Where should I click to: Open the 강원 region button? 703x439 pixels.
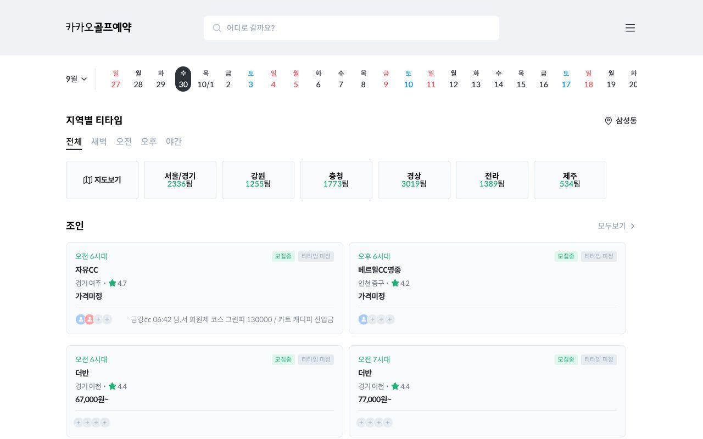tap(258, 180)
